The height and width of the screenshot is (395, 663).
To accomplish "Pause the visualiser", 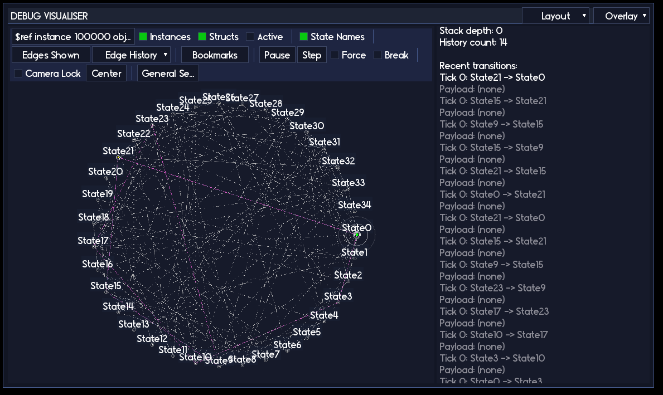I will [277, 55].
